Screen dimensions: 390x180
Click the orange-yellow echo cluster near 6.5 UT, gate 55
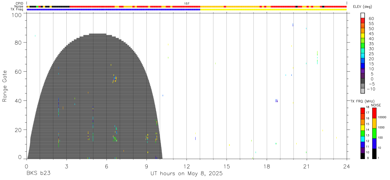tap(115, 78)
